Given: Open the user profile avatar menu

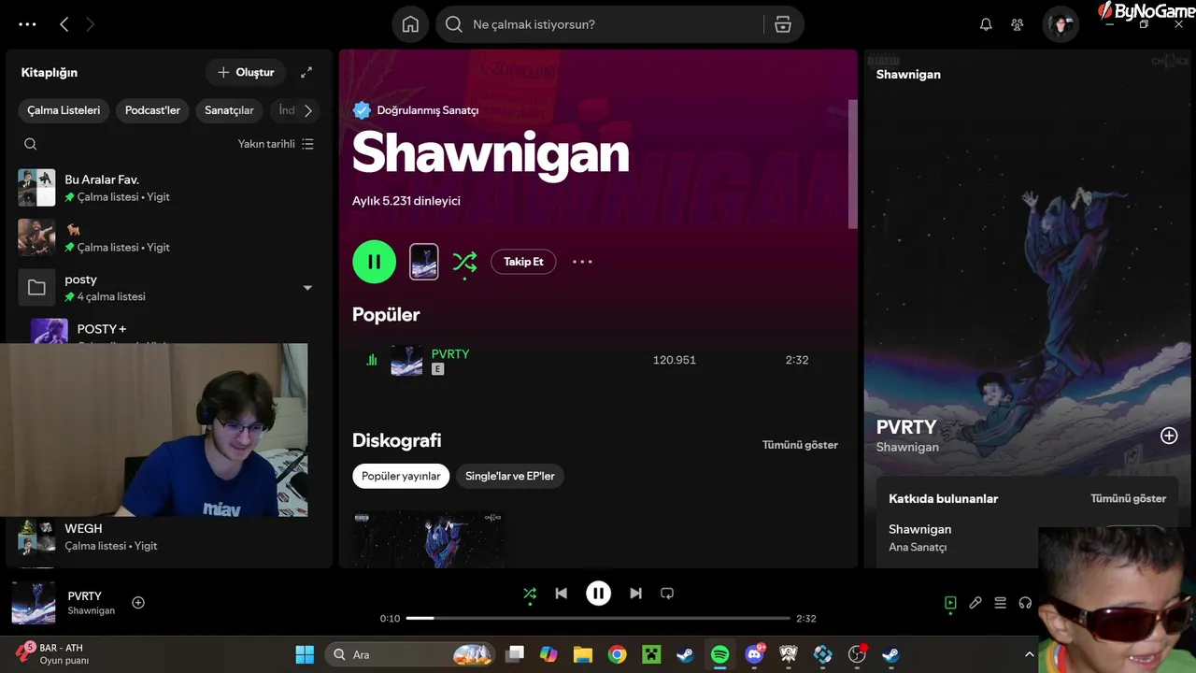Looking at the screenshot, I should click(x=1061, y=24).
